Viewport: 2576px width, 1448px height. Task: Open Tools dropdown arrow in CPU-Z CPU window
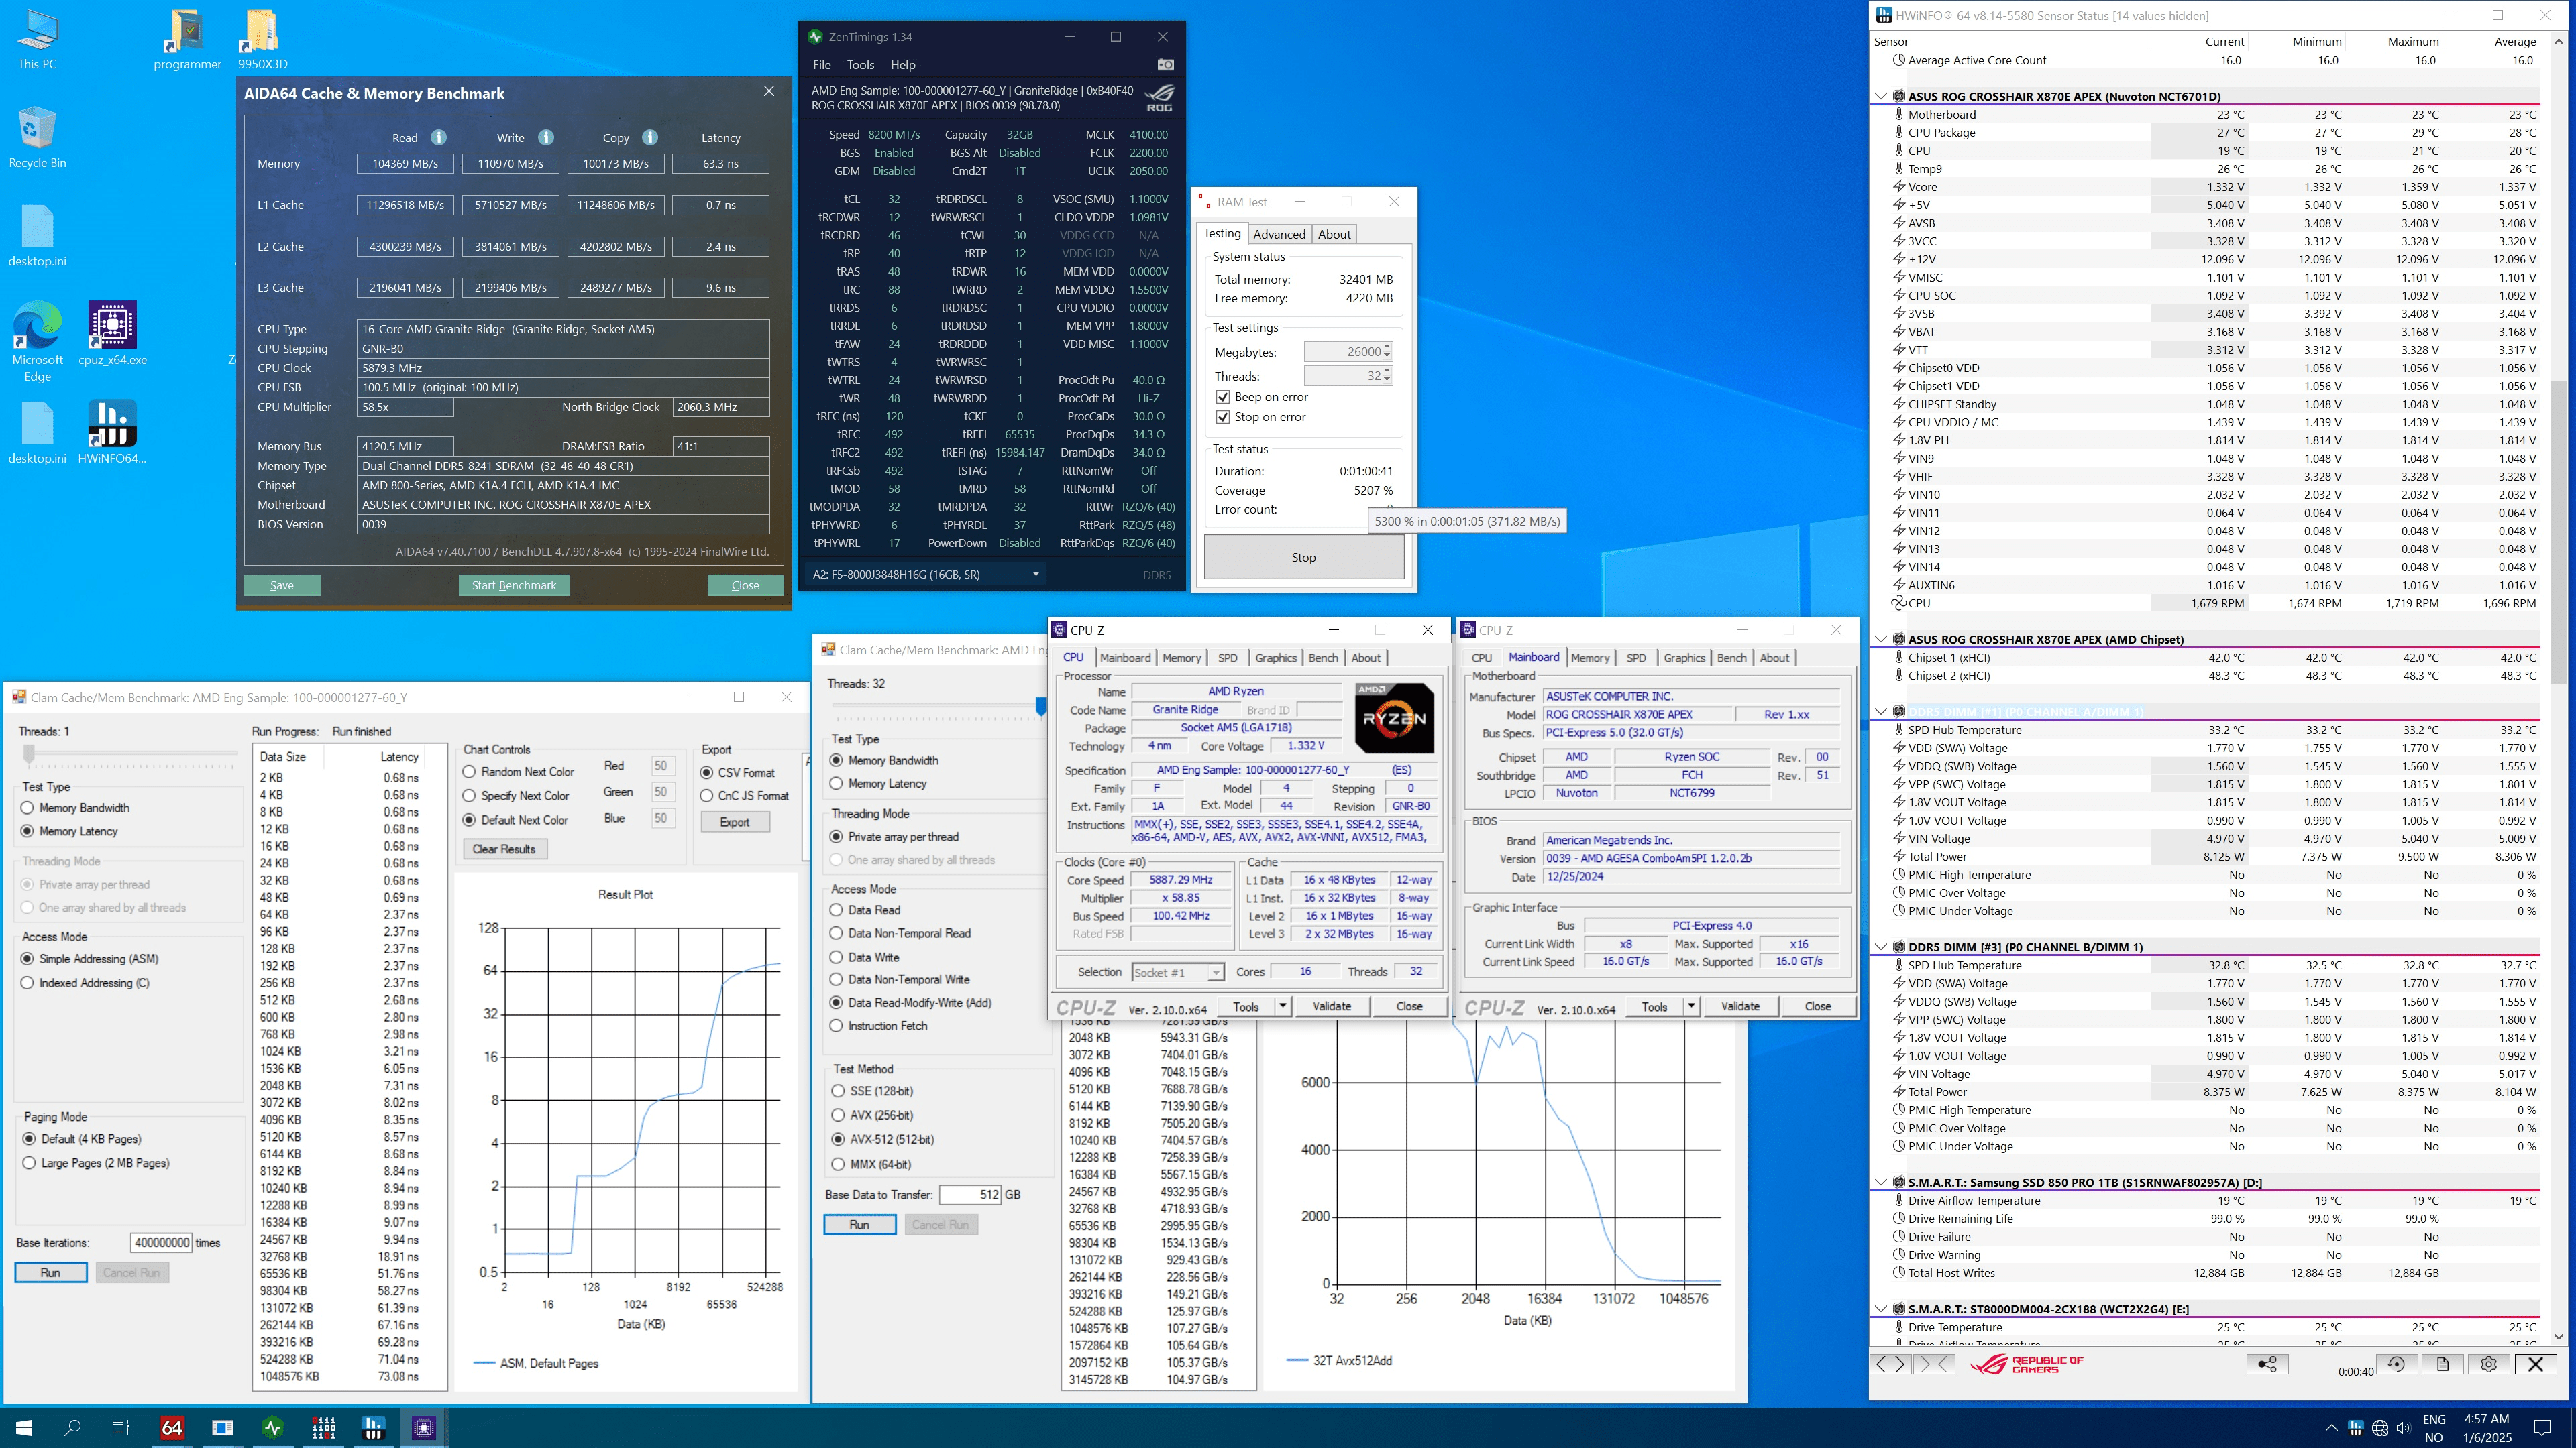(1282, 1006)
